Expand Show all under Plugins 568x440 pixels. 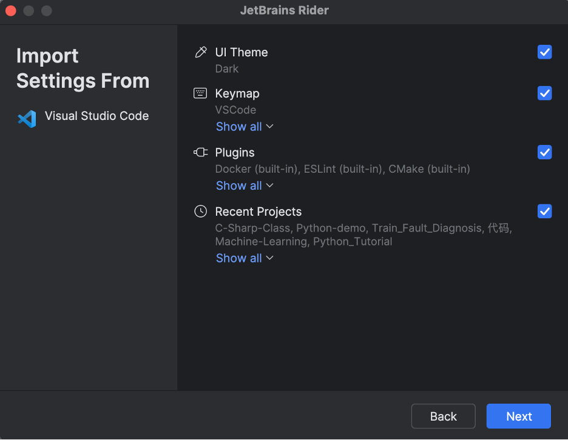point(245,185)
